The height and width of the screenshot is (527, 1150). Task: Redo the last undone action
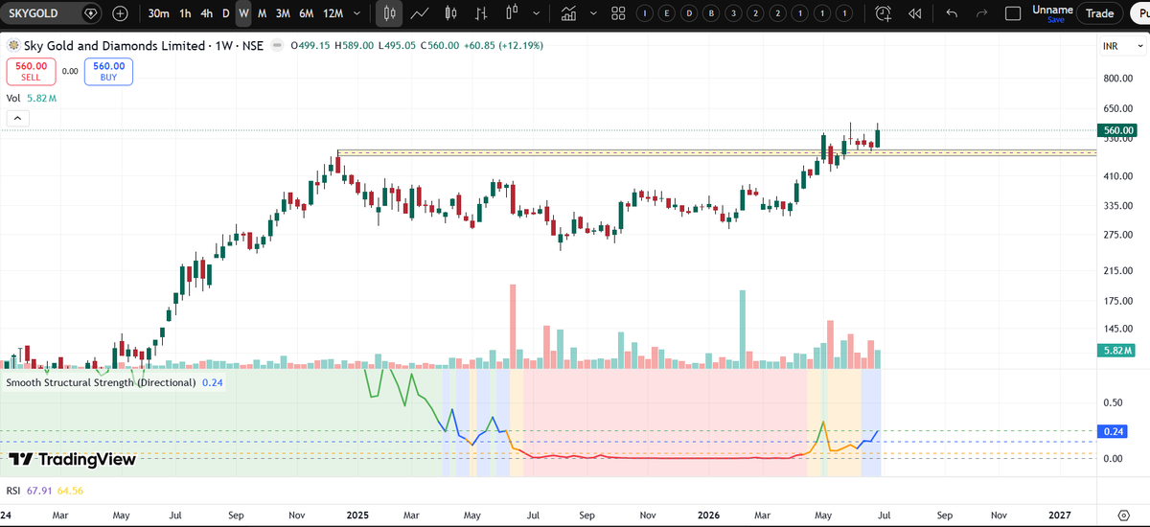pyautogui.click(x=981, y=13)
